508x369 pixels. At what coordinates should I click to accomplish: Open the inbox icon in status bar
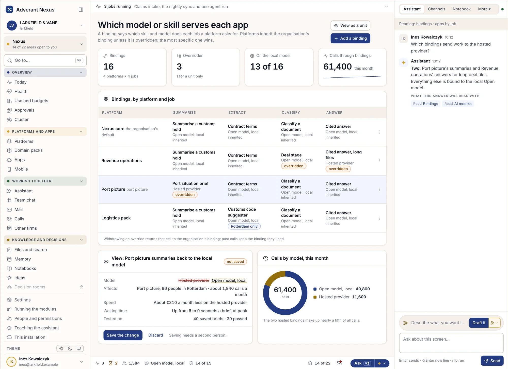[x=339, y=363]
